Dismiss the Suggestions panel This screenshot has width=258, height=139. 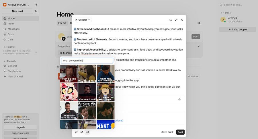coord(199,46)
